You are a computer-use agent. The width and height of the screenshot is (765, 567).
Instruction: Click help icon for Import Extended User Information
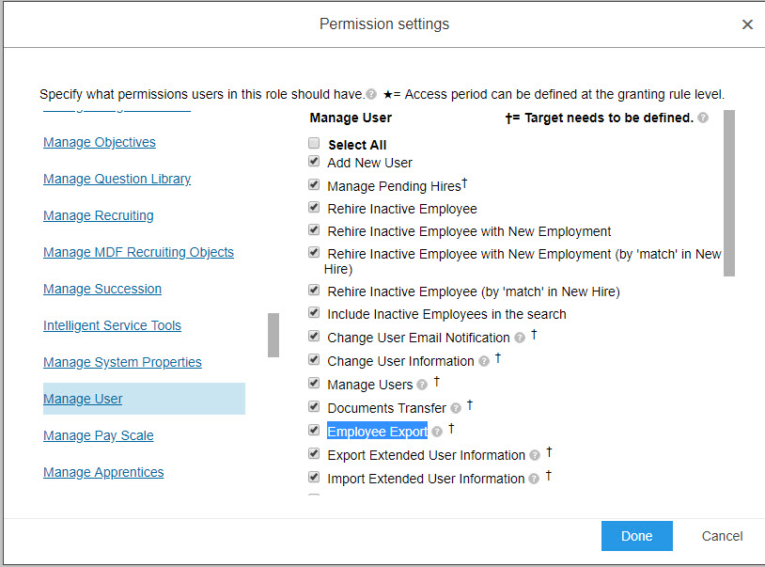[534, 479]
